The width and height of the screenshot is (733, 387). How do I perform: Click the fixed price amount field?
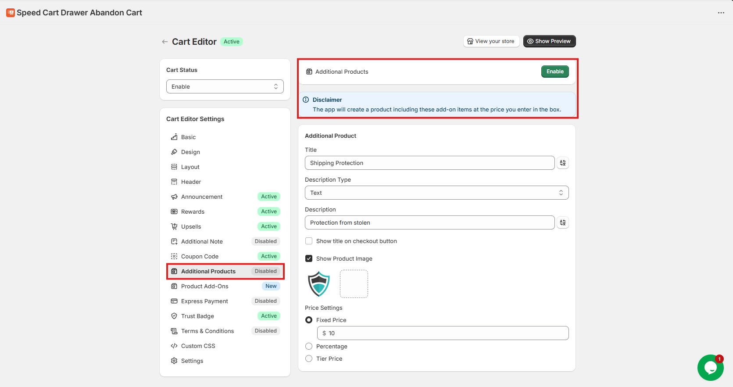[x=443, y=333]
